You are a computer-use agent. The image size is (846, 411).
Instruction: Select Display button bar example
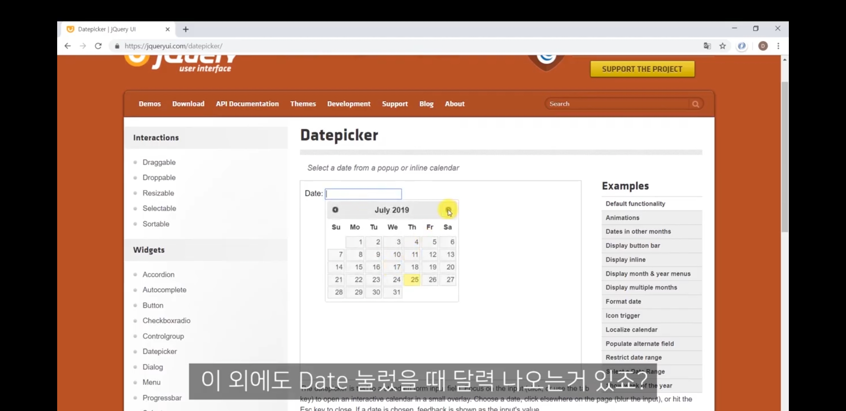[x=652, y=246]
